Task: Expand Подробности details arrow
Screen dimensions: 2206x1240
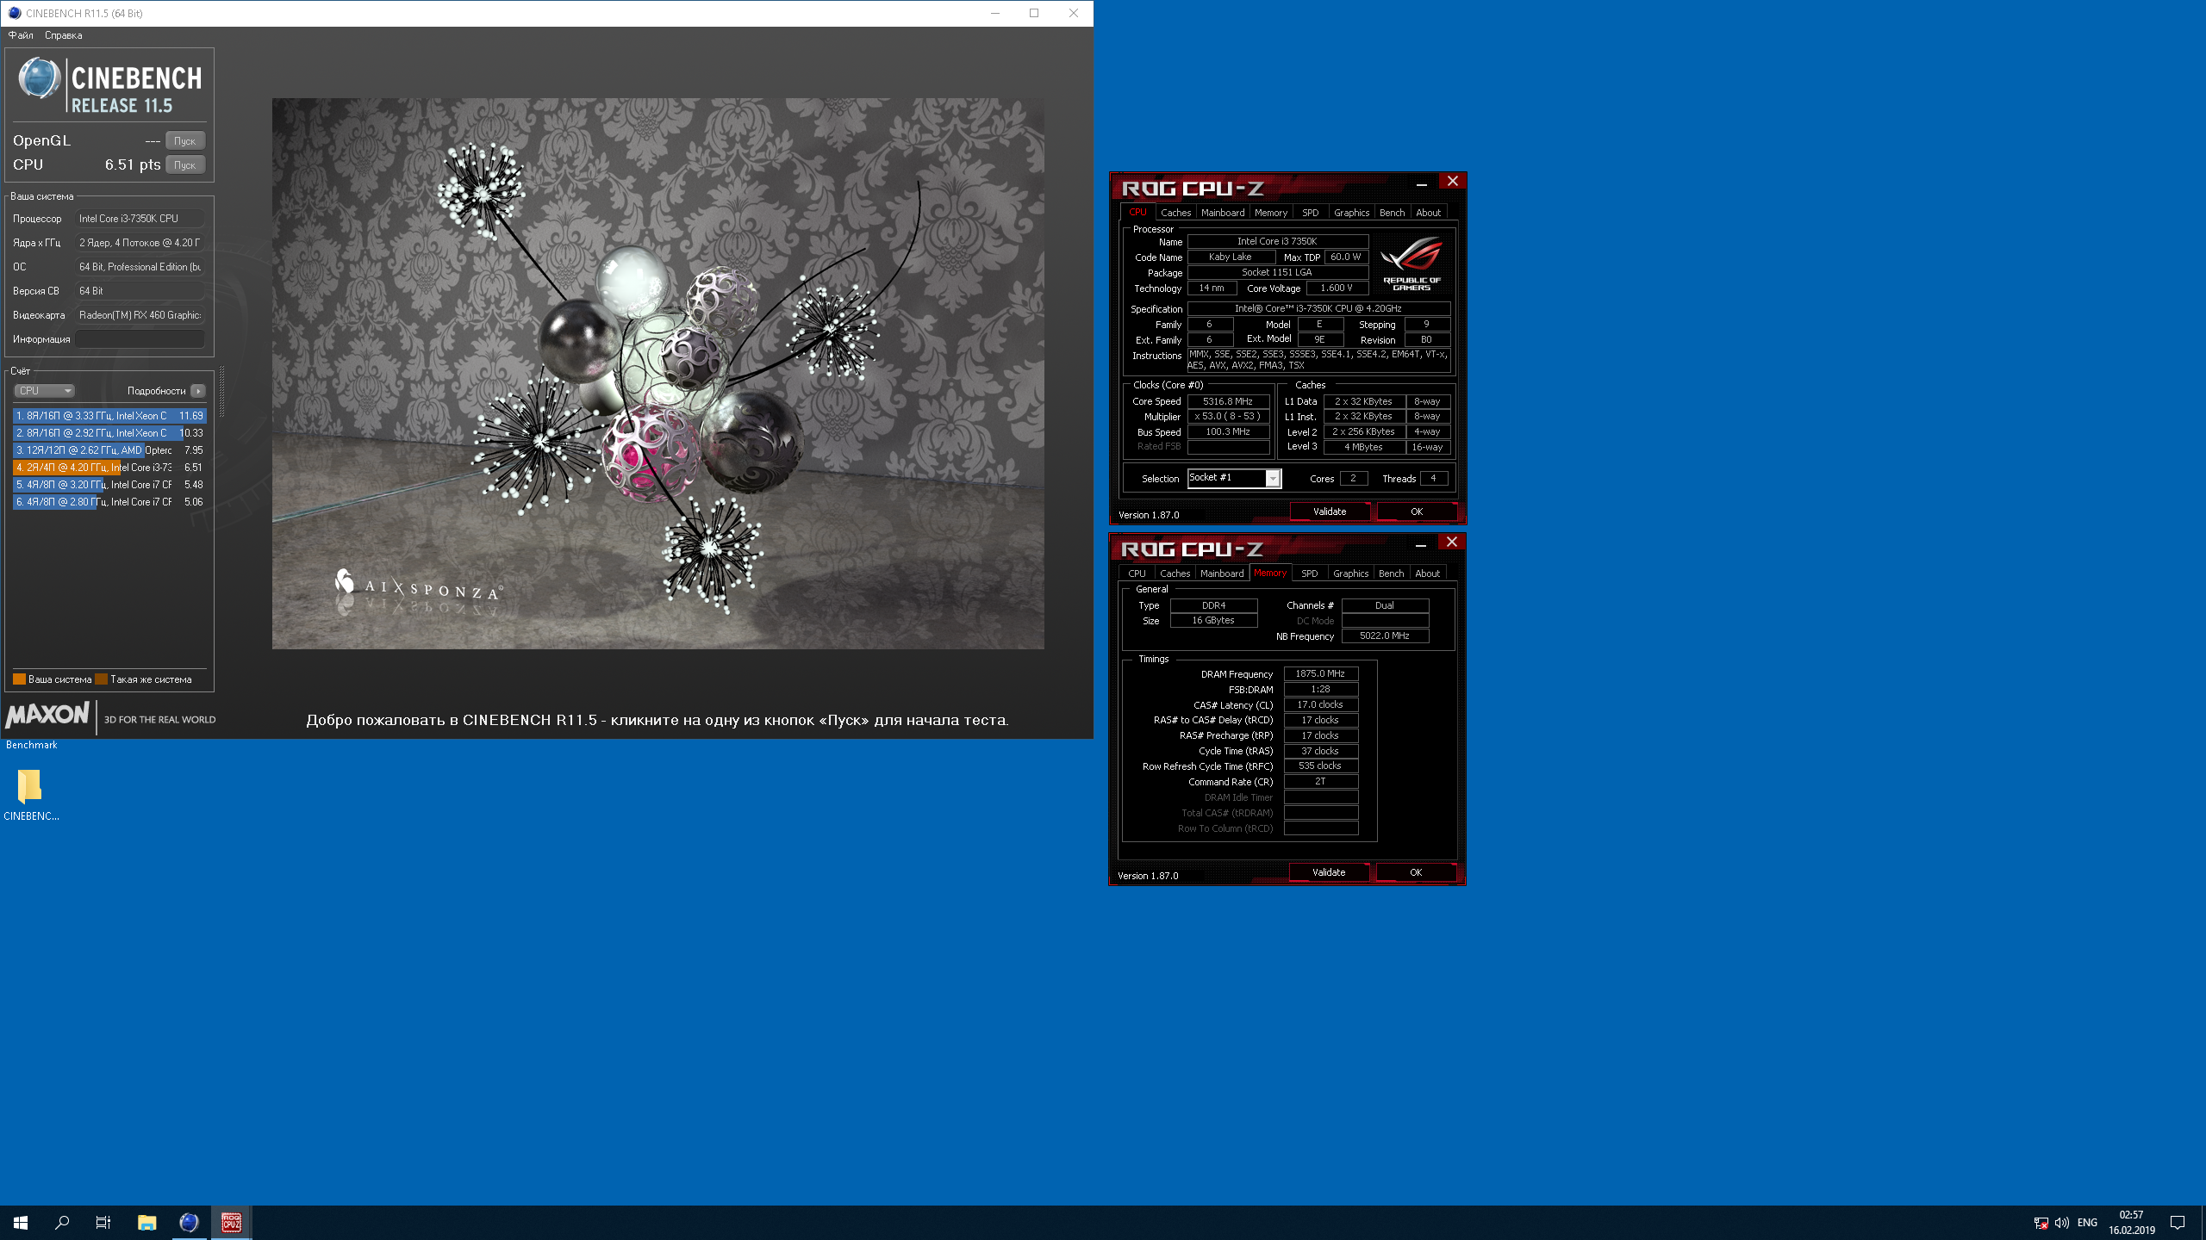Action: pyautogui.click(x=198, y=391)
